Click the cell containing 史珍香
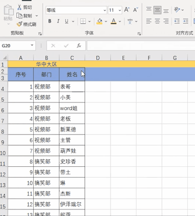 (72, 161)
